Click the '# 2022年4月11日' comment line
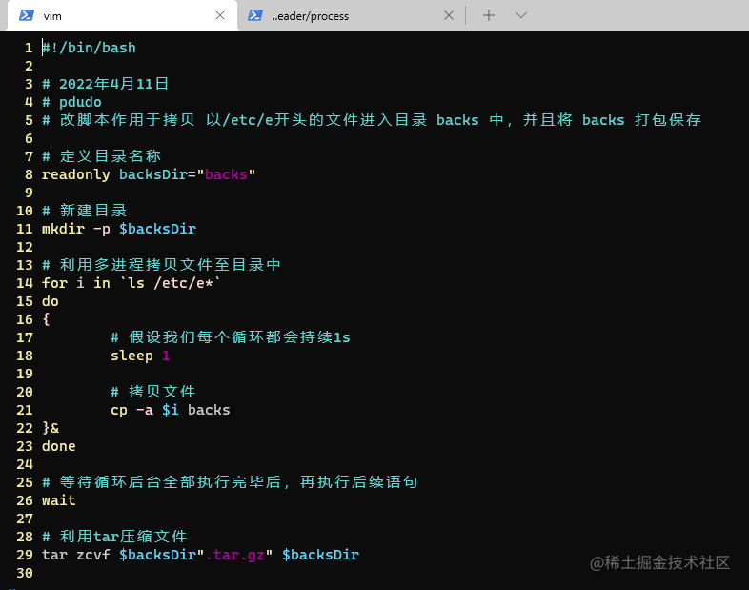 click(x=106, y=84)
